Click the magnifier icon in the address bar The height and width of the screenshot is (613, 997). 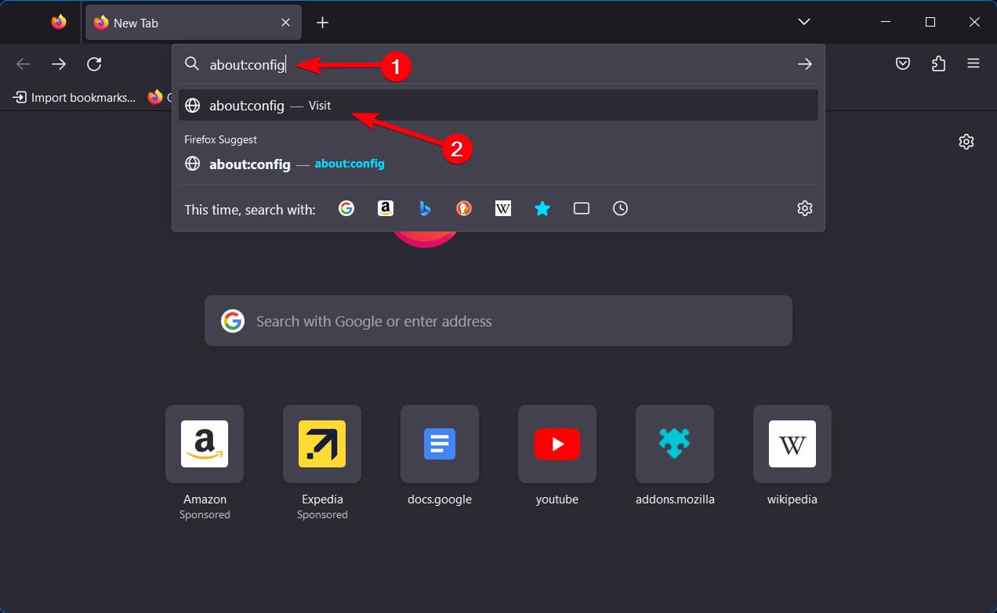point(192,64)
